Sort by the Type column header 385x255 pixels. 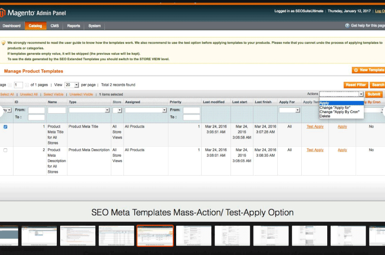pos(73,102)
